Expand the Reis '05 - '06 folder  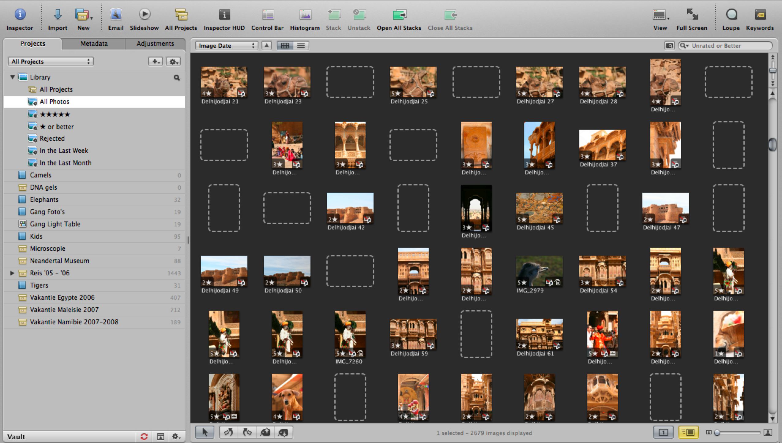click(x=12, y=273)
